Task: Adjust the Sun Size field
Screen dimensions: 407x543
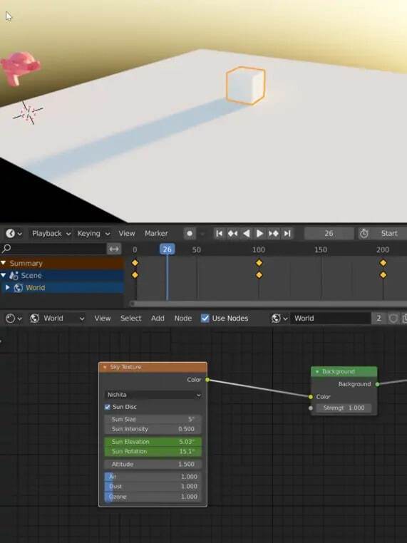Action: pos(153,420)
